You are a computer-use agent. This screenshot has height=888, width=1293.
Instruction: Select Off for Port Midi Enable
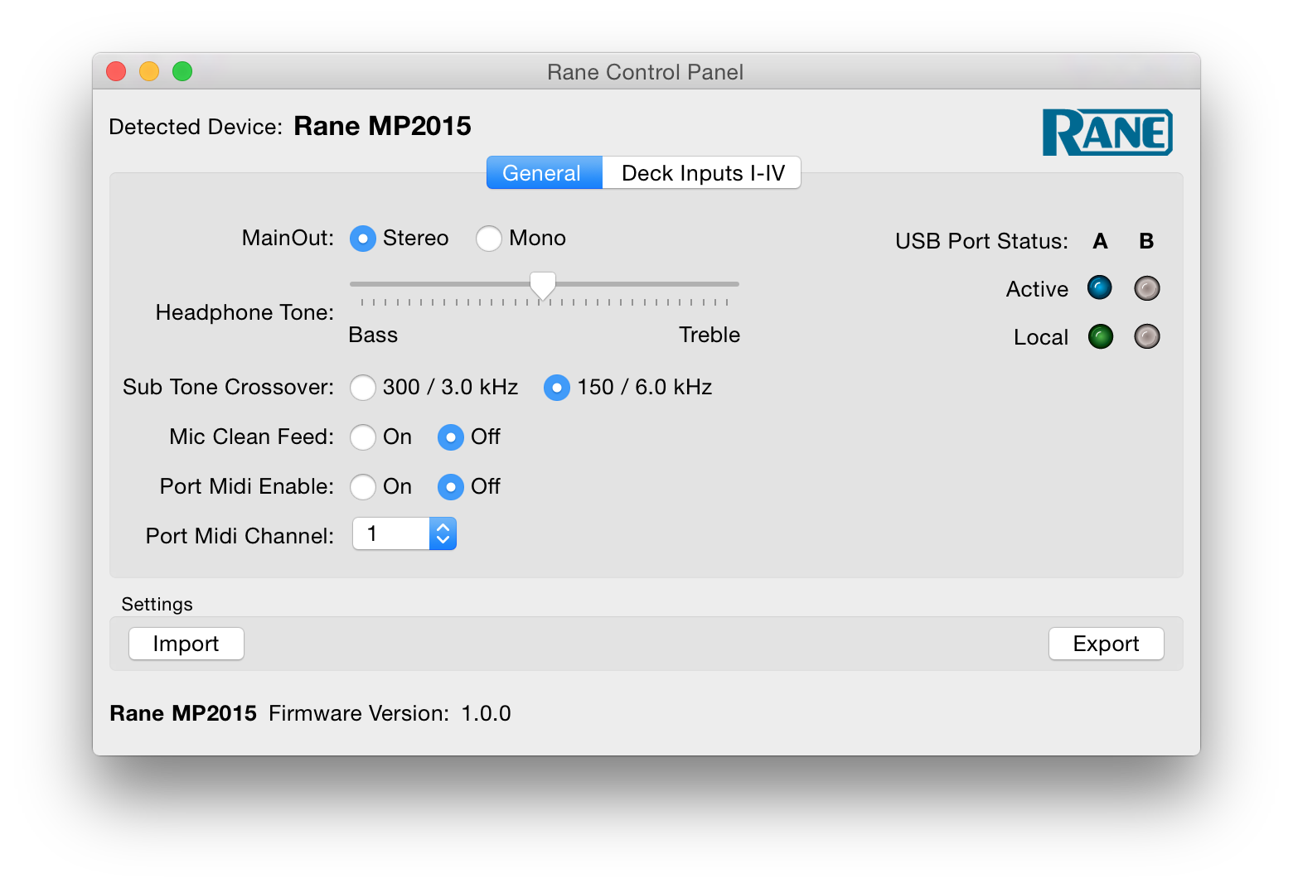(x=450, y=487)
